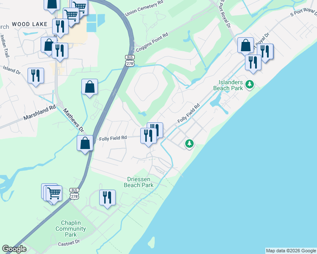
Task: Click the lower BUS 278 highway shield
Action: (x=74, y=193)
